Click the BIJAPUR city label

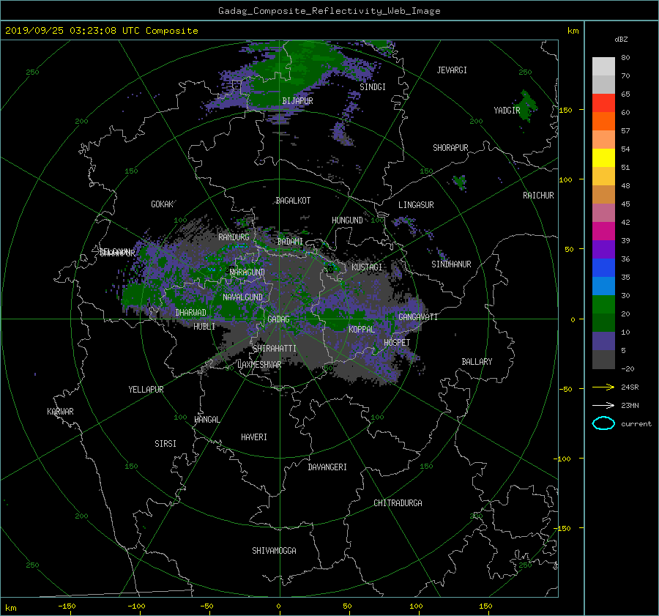point(297,101)
